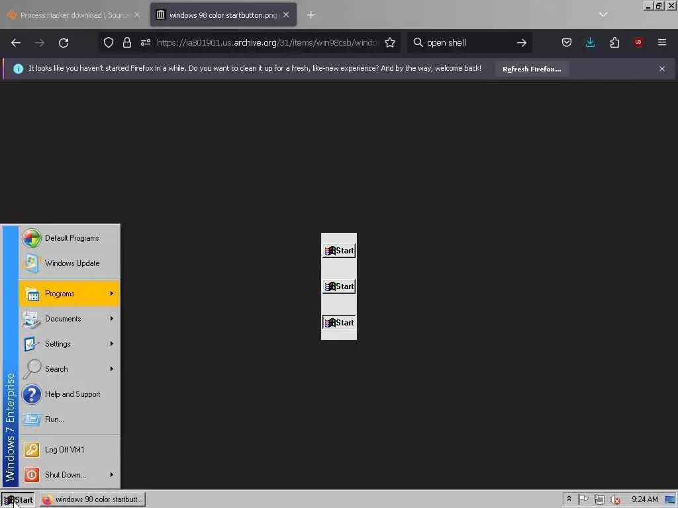Viewport: 678px width, 508px height.
Task: Choose Log Off VM1
Action: [70, 450]
